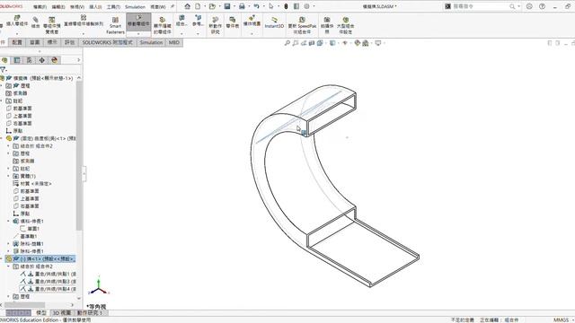
Task: Click the Insert Components icon
Action: click(17, 18)
